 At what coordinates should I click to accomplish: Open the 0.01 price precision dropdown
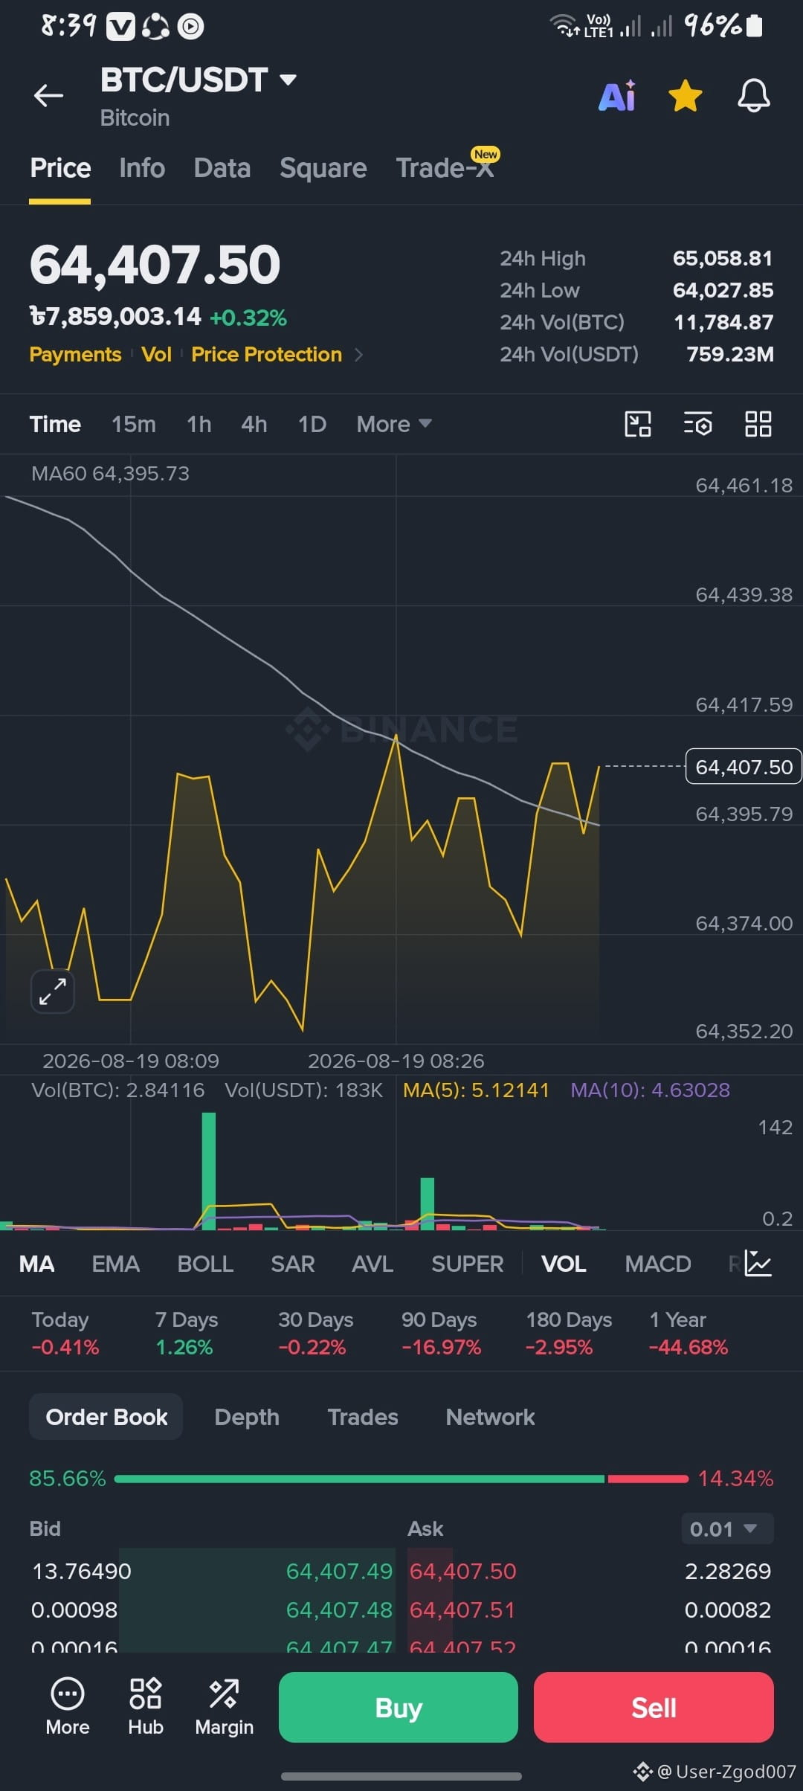(x=727, y=1529)
